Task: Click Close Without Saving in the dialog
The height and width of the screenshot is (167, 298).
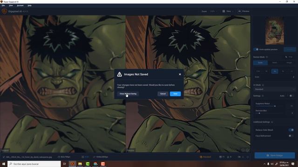Action: (x=128, y=94)
